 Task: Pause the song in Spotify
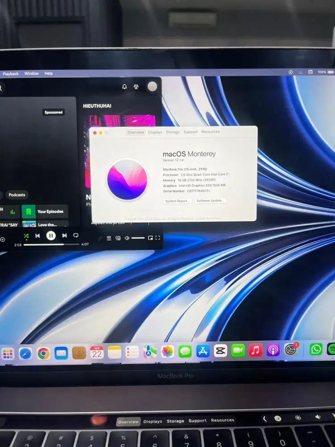point(51,236)
